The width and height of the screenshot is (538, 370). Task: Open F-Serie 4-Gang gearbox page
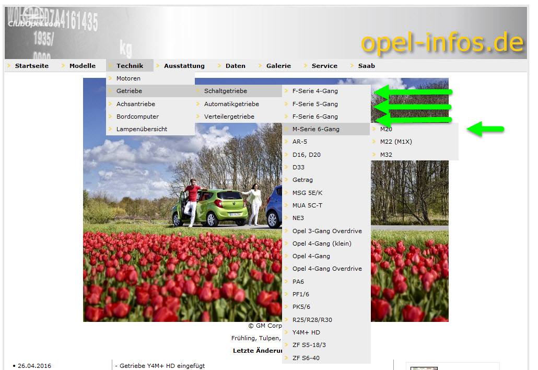click(326, 91)
